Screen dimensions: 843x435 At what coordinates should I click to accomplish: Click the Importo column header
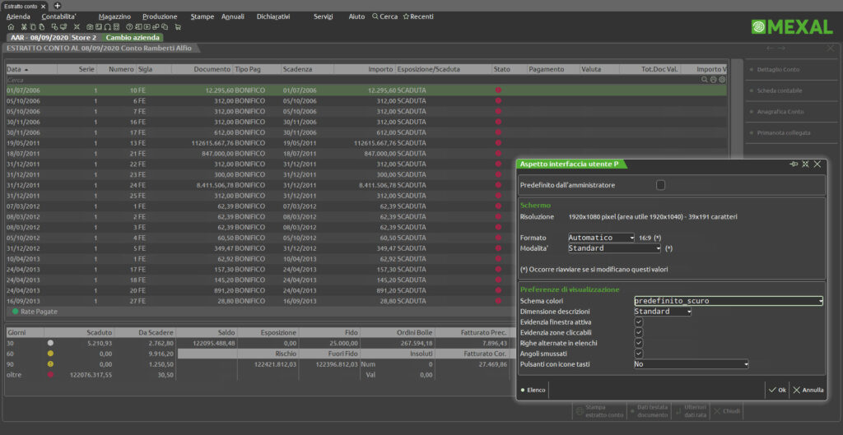tap(365, 69)
